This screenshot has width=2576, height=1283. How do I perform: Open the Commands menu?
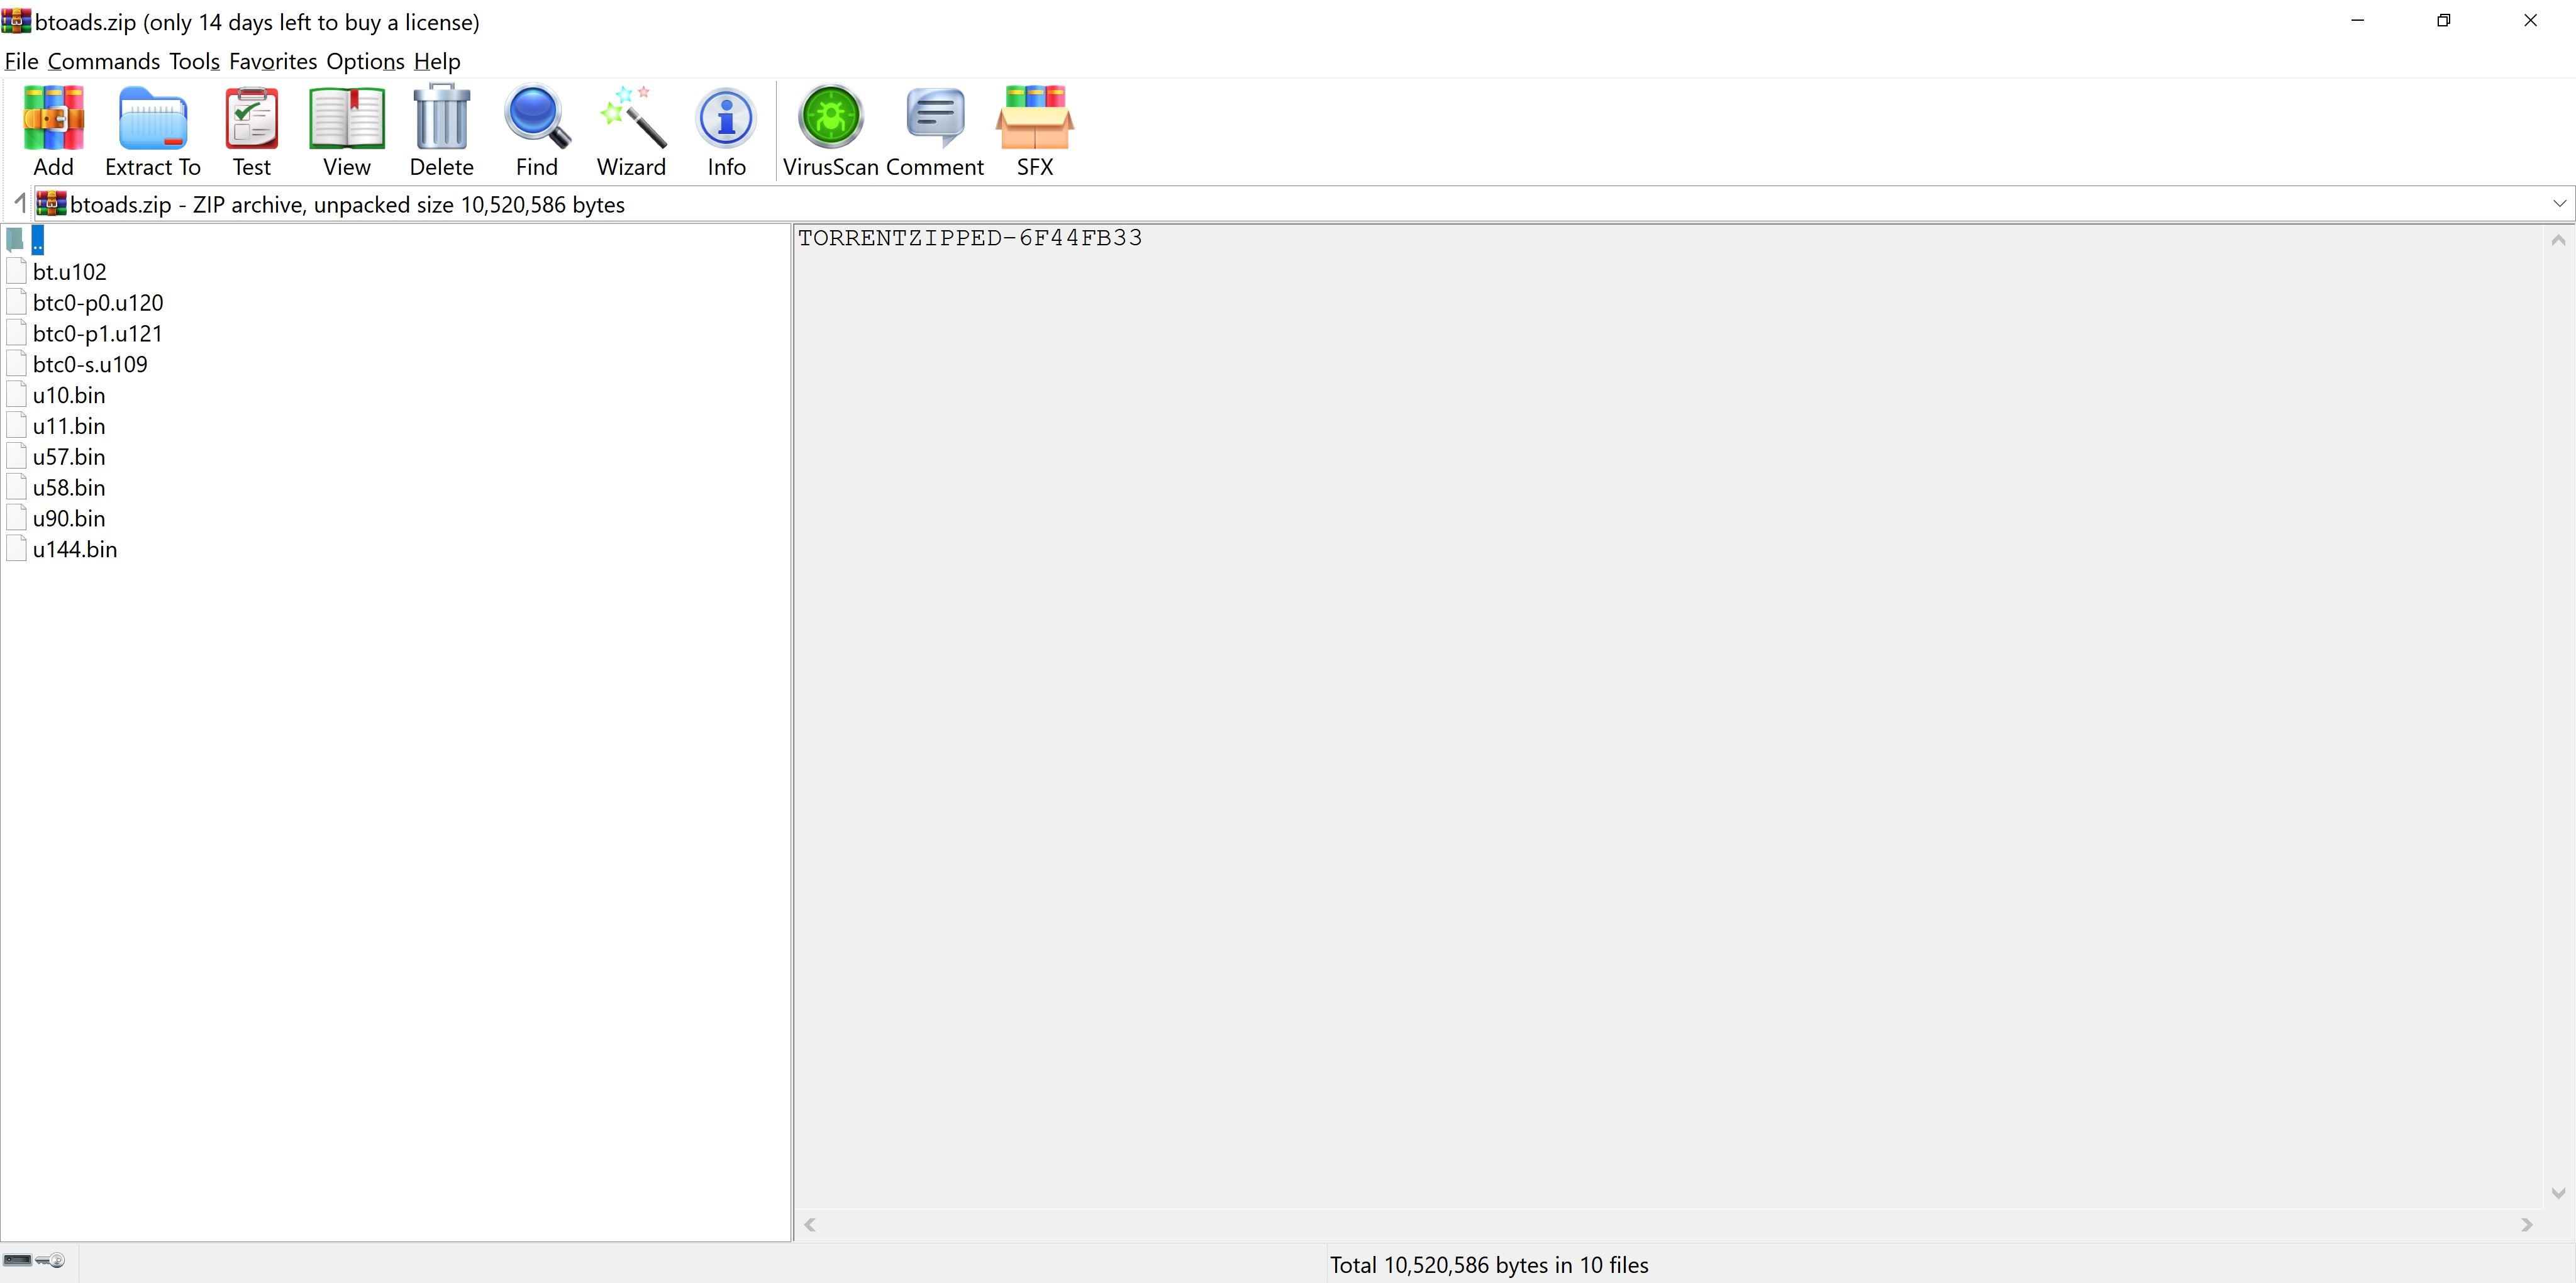coord(104,61)
